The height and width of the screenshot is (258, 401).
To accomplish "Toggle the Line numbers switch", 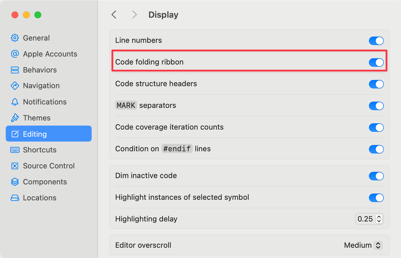I will pyautogui.click(x=376, y=41).
